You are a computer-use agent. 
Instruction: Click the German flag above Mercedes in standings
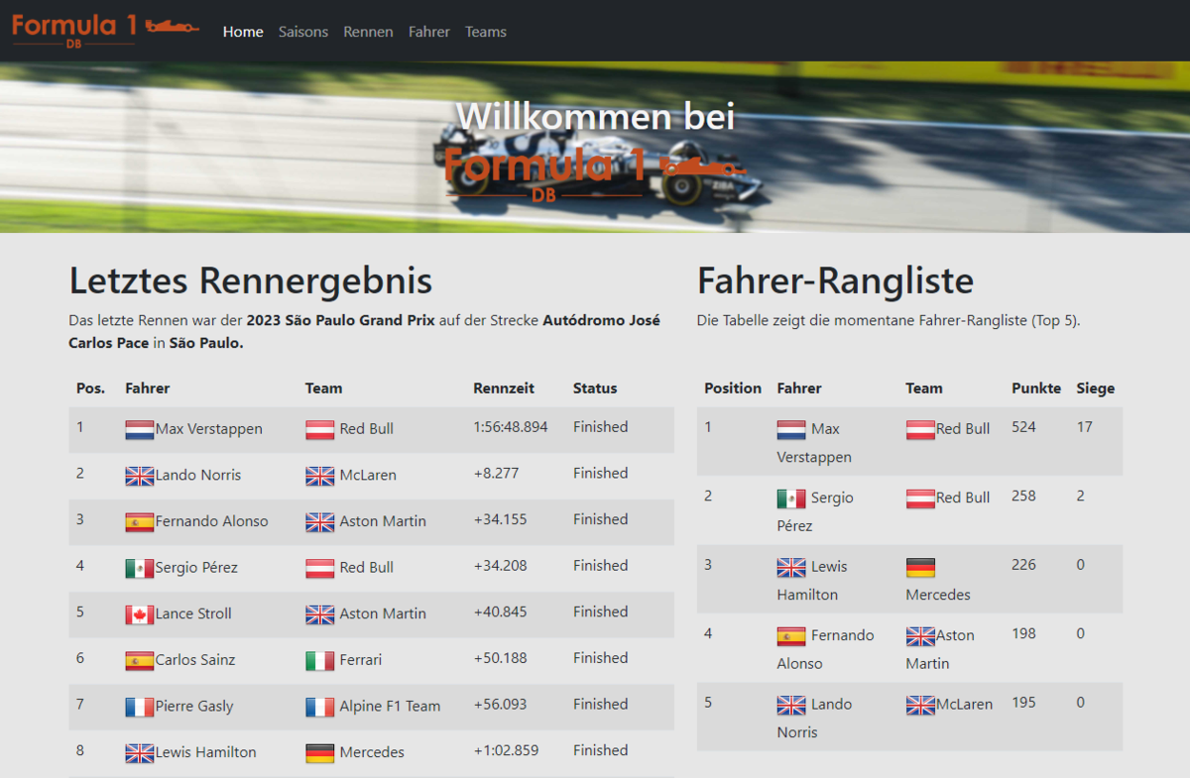pyautogui.click(x=920, y=568)
